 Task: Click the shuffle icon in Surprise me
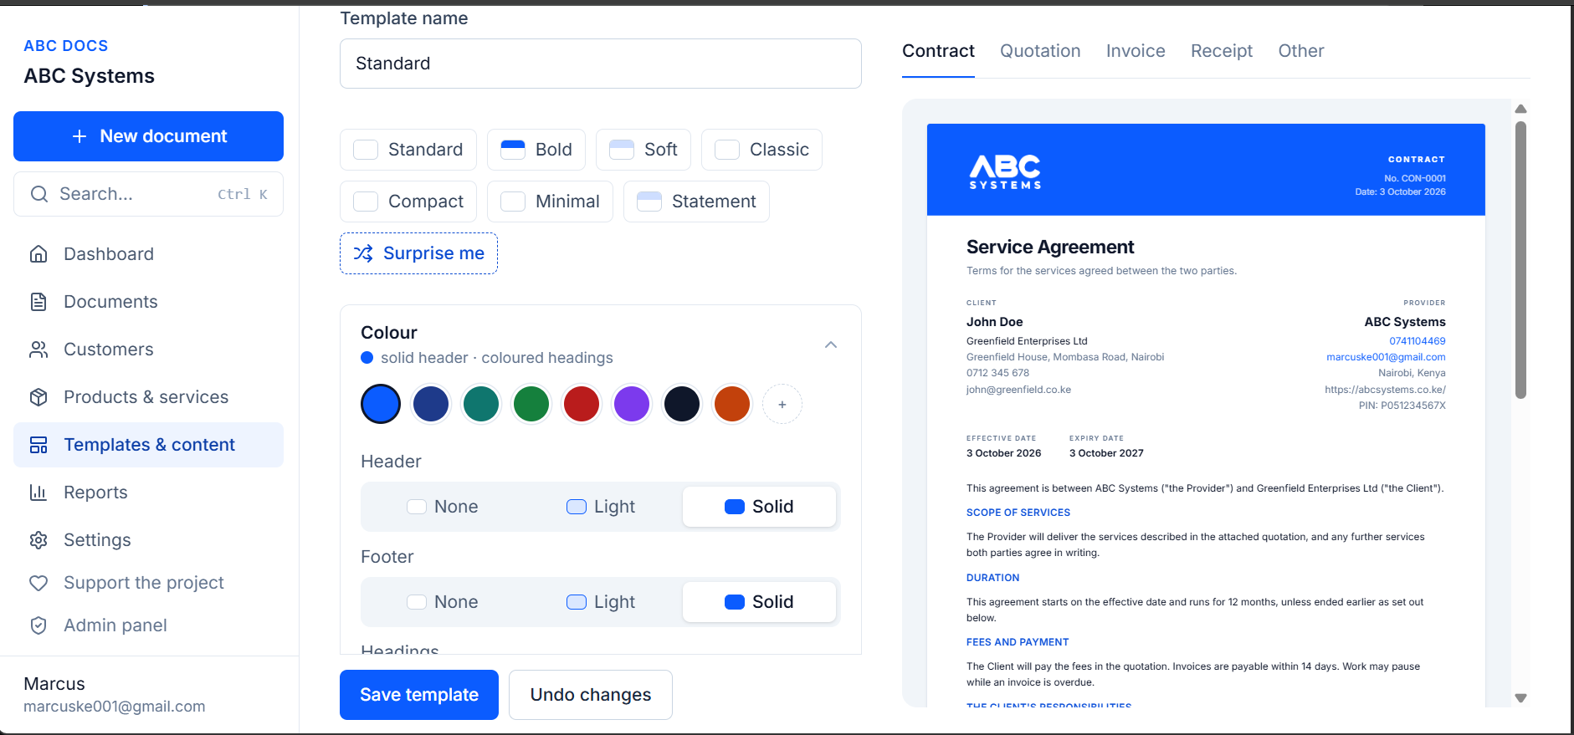[x=363, y=253]
